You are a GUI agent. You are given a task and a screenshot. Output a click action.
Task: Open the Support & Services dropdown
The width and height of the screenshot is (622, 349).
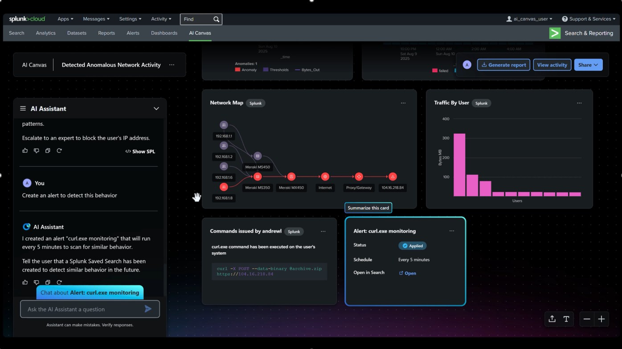click(x=589, y=19)
